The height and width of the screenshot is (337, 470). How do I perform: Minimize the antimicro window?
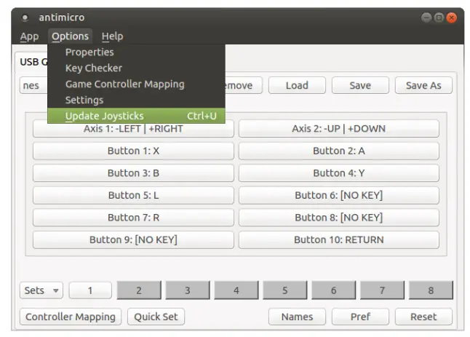tap(426, 17)
